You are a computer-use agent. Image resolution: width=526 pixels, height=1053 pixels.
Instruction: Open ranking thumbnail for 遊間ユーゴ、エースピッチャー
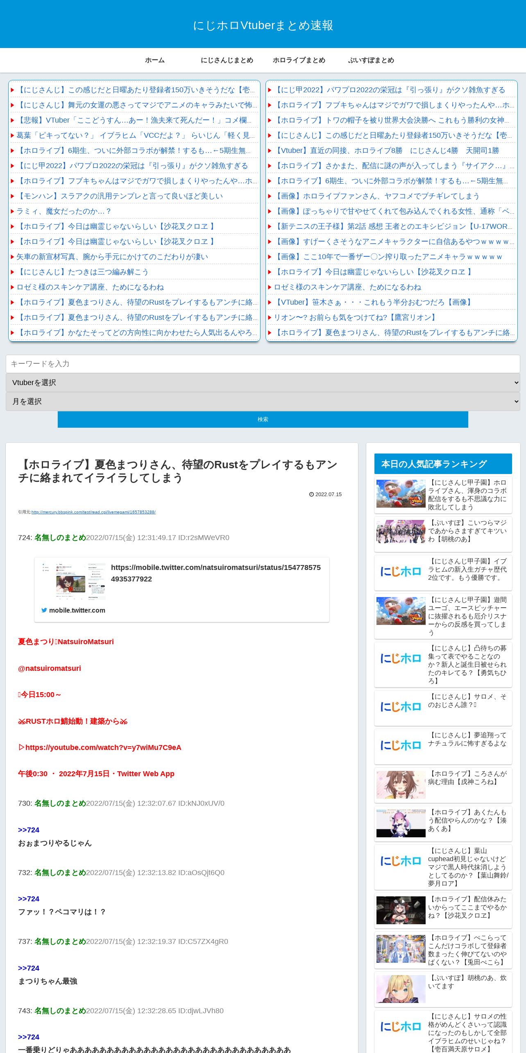[401, 611]
